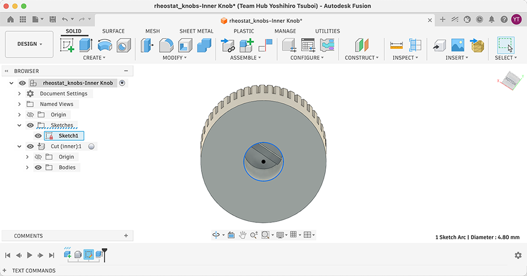Click the Zoom magnifier icon
Image resolution: width=527 pixels, height=276 pixels.
(254, 235)
